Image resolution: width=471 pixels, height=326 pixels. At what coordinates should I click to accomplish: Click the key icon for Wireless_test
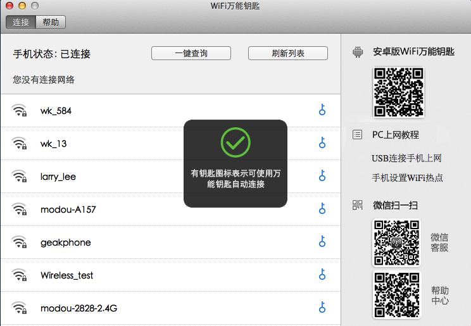click(x=322, y=274)
